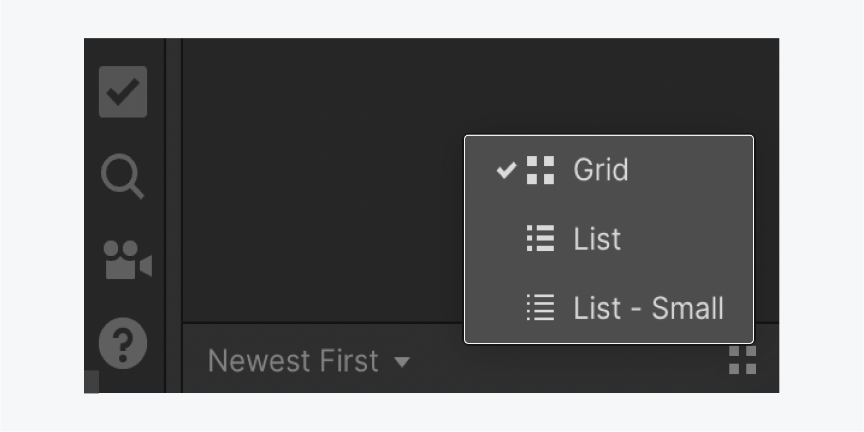Screen dimensions: 864x432
Task: Select the Grid icon inside the view menu
Action: [542, 169]
